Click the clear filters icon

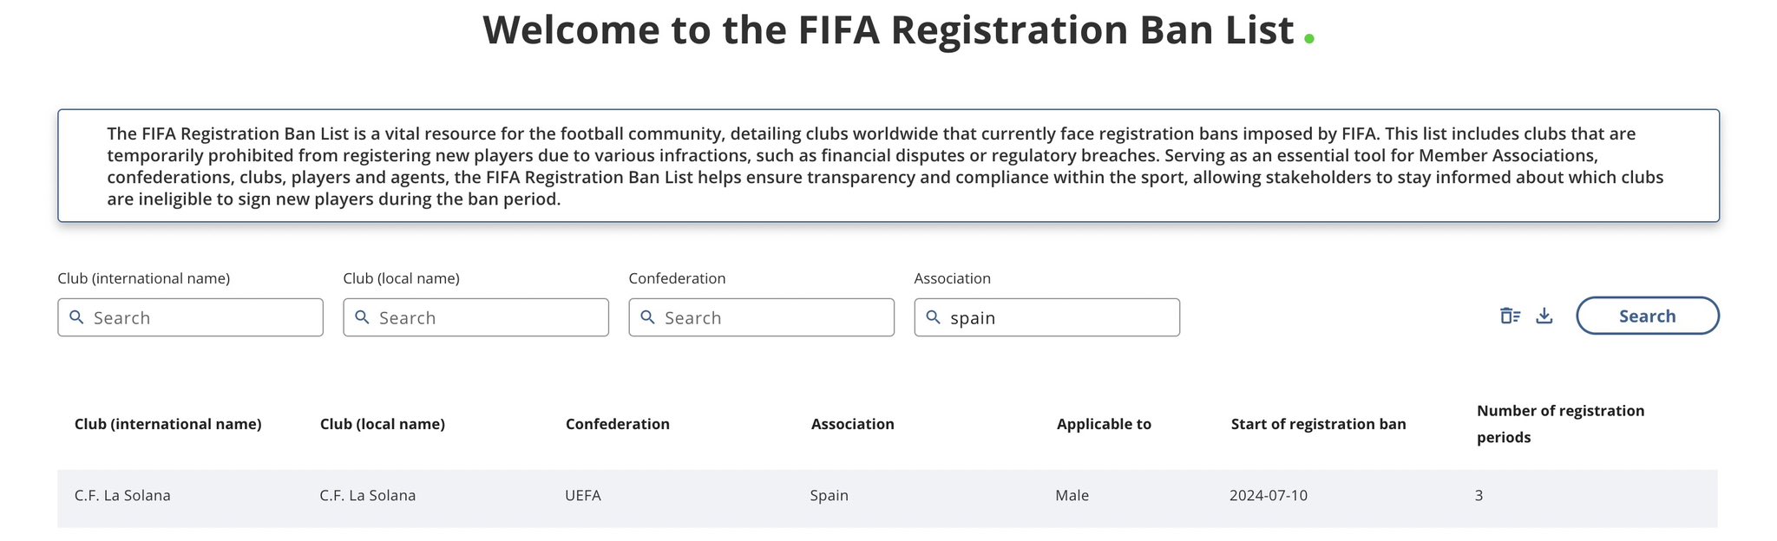(1511, 316)
